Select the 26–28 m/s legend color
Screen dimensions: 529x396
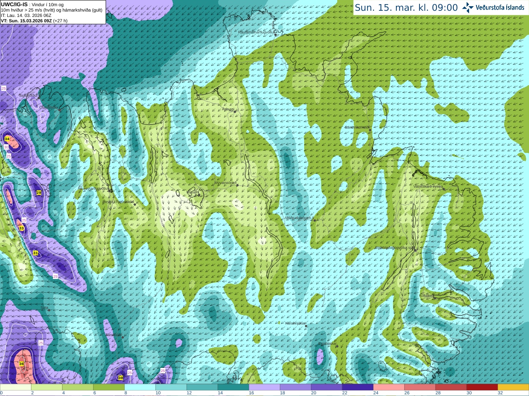click(x=420, y=387)
